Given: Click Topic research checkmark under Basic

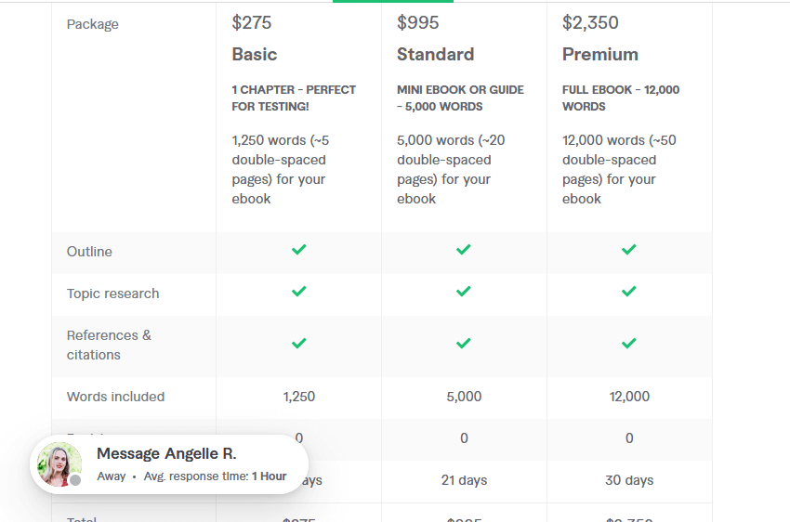Looking at the screenshot, I should click(298, 292).
